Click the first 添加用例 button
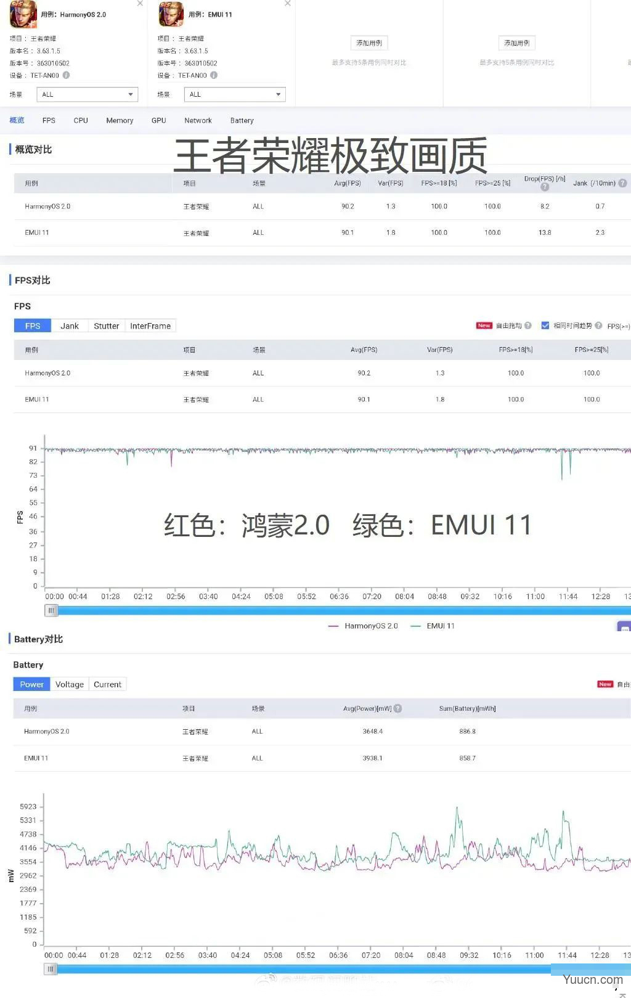The width and height of the screenshot is (631, 998). pos(369,43)
